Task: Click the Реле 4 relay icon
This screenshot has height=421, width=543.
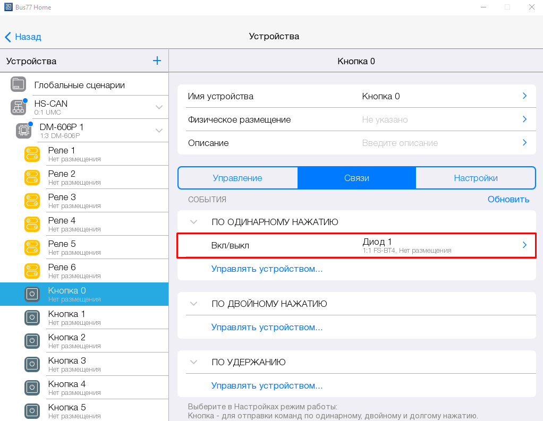Action: (32, 224)
